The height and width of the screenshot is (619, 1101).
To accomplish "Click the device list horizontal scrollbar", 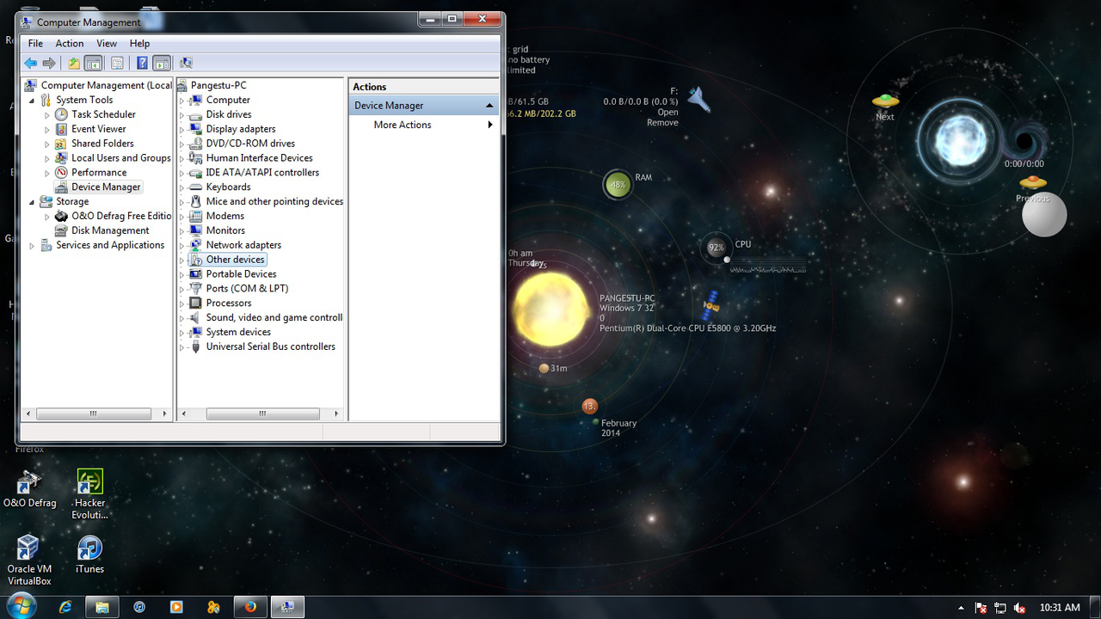I will pyautogui.click(x=262, y=414).
